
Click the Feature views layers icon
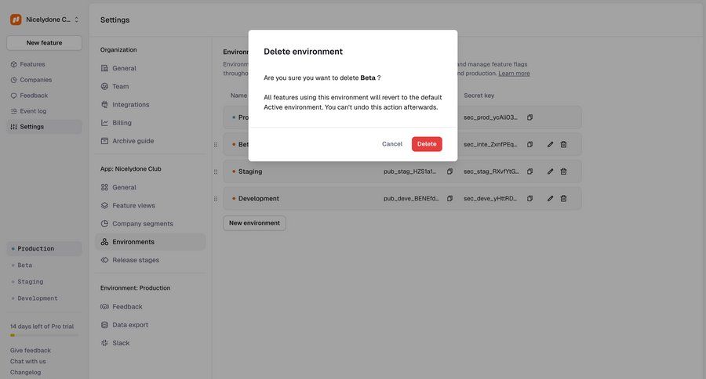click(104, 205)
